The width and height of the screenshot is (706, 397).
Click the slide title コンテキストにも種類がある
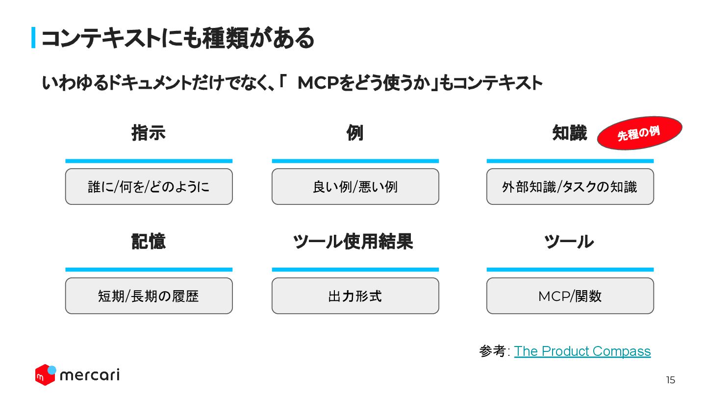click(177, 38)
